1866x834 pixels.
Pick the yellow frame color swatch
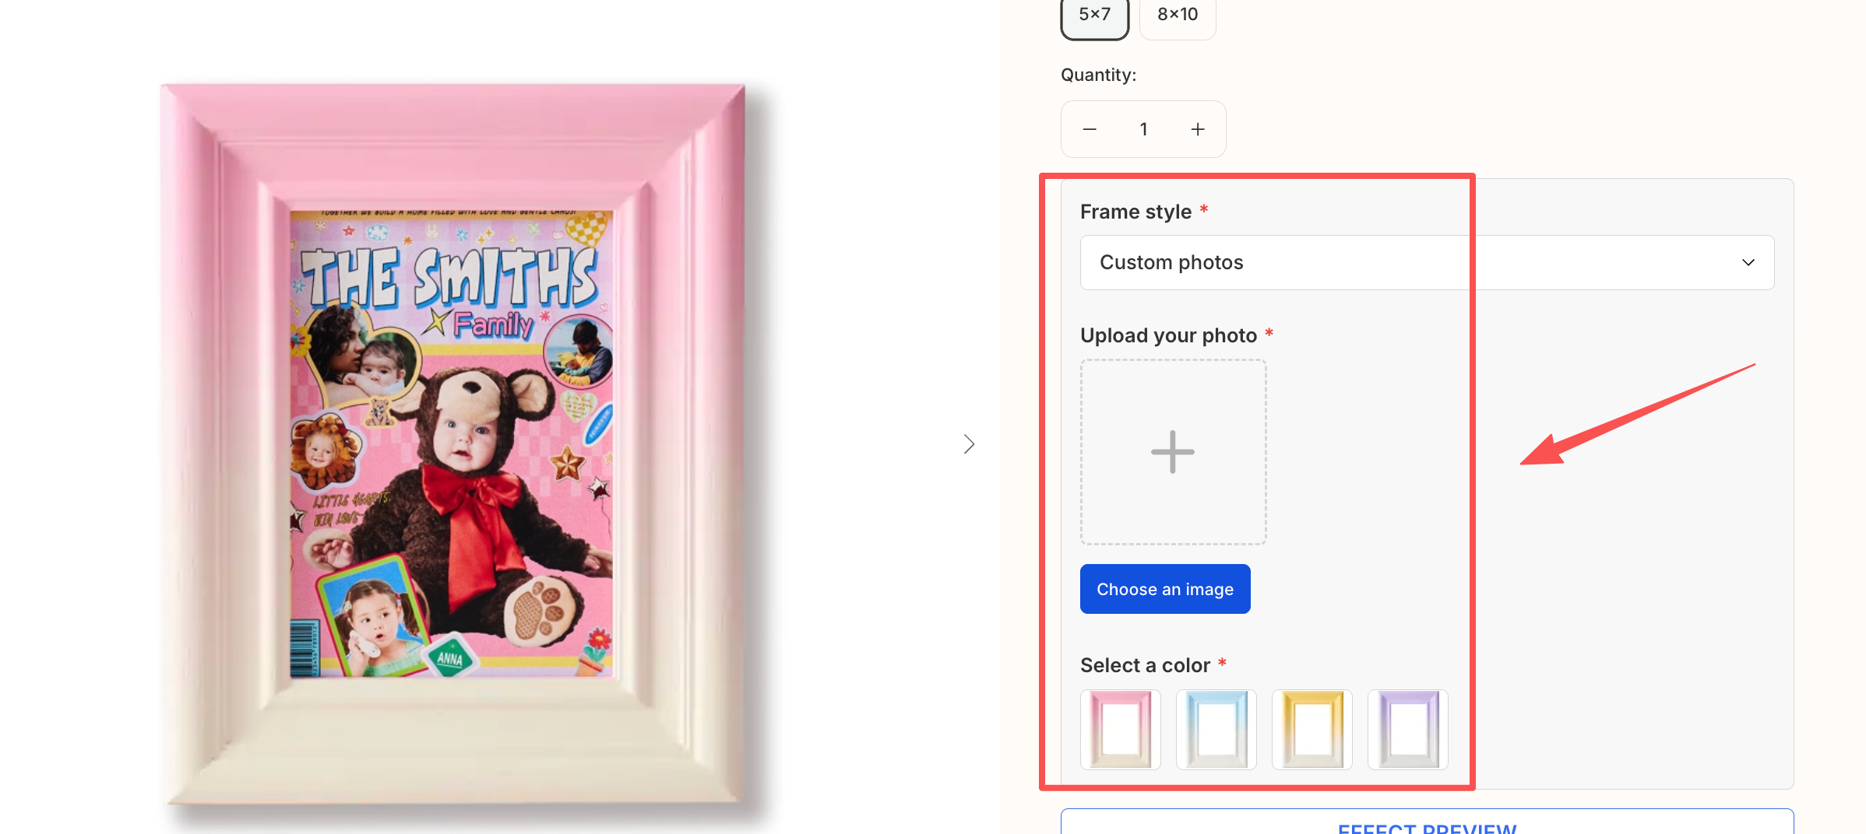(1312, 729)
